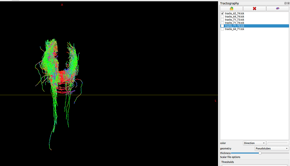This screenshot has height=166, width=290.
Task: Enable display of tracks_64_74.tck
Action: click(222, 16)
